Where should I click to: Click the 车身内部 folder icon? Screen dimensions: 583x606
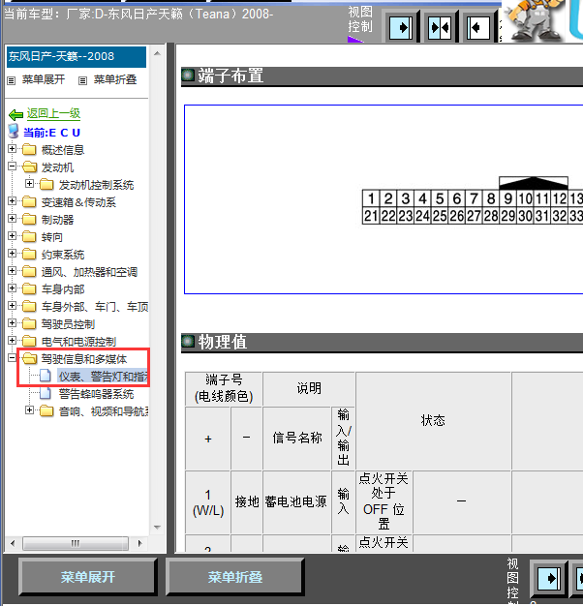(29, 288)
